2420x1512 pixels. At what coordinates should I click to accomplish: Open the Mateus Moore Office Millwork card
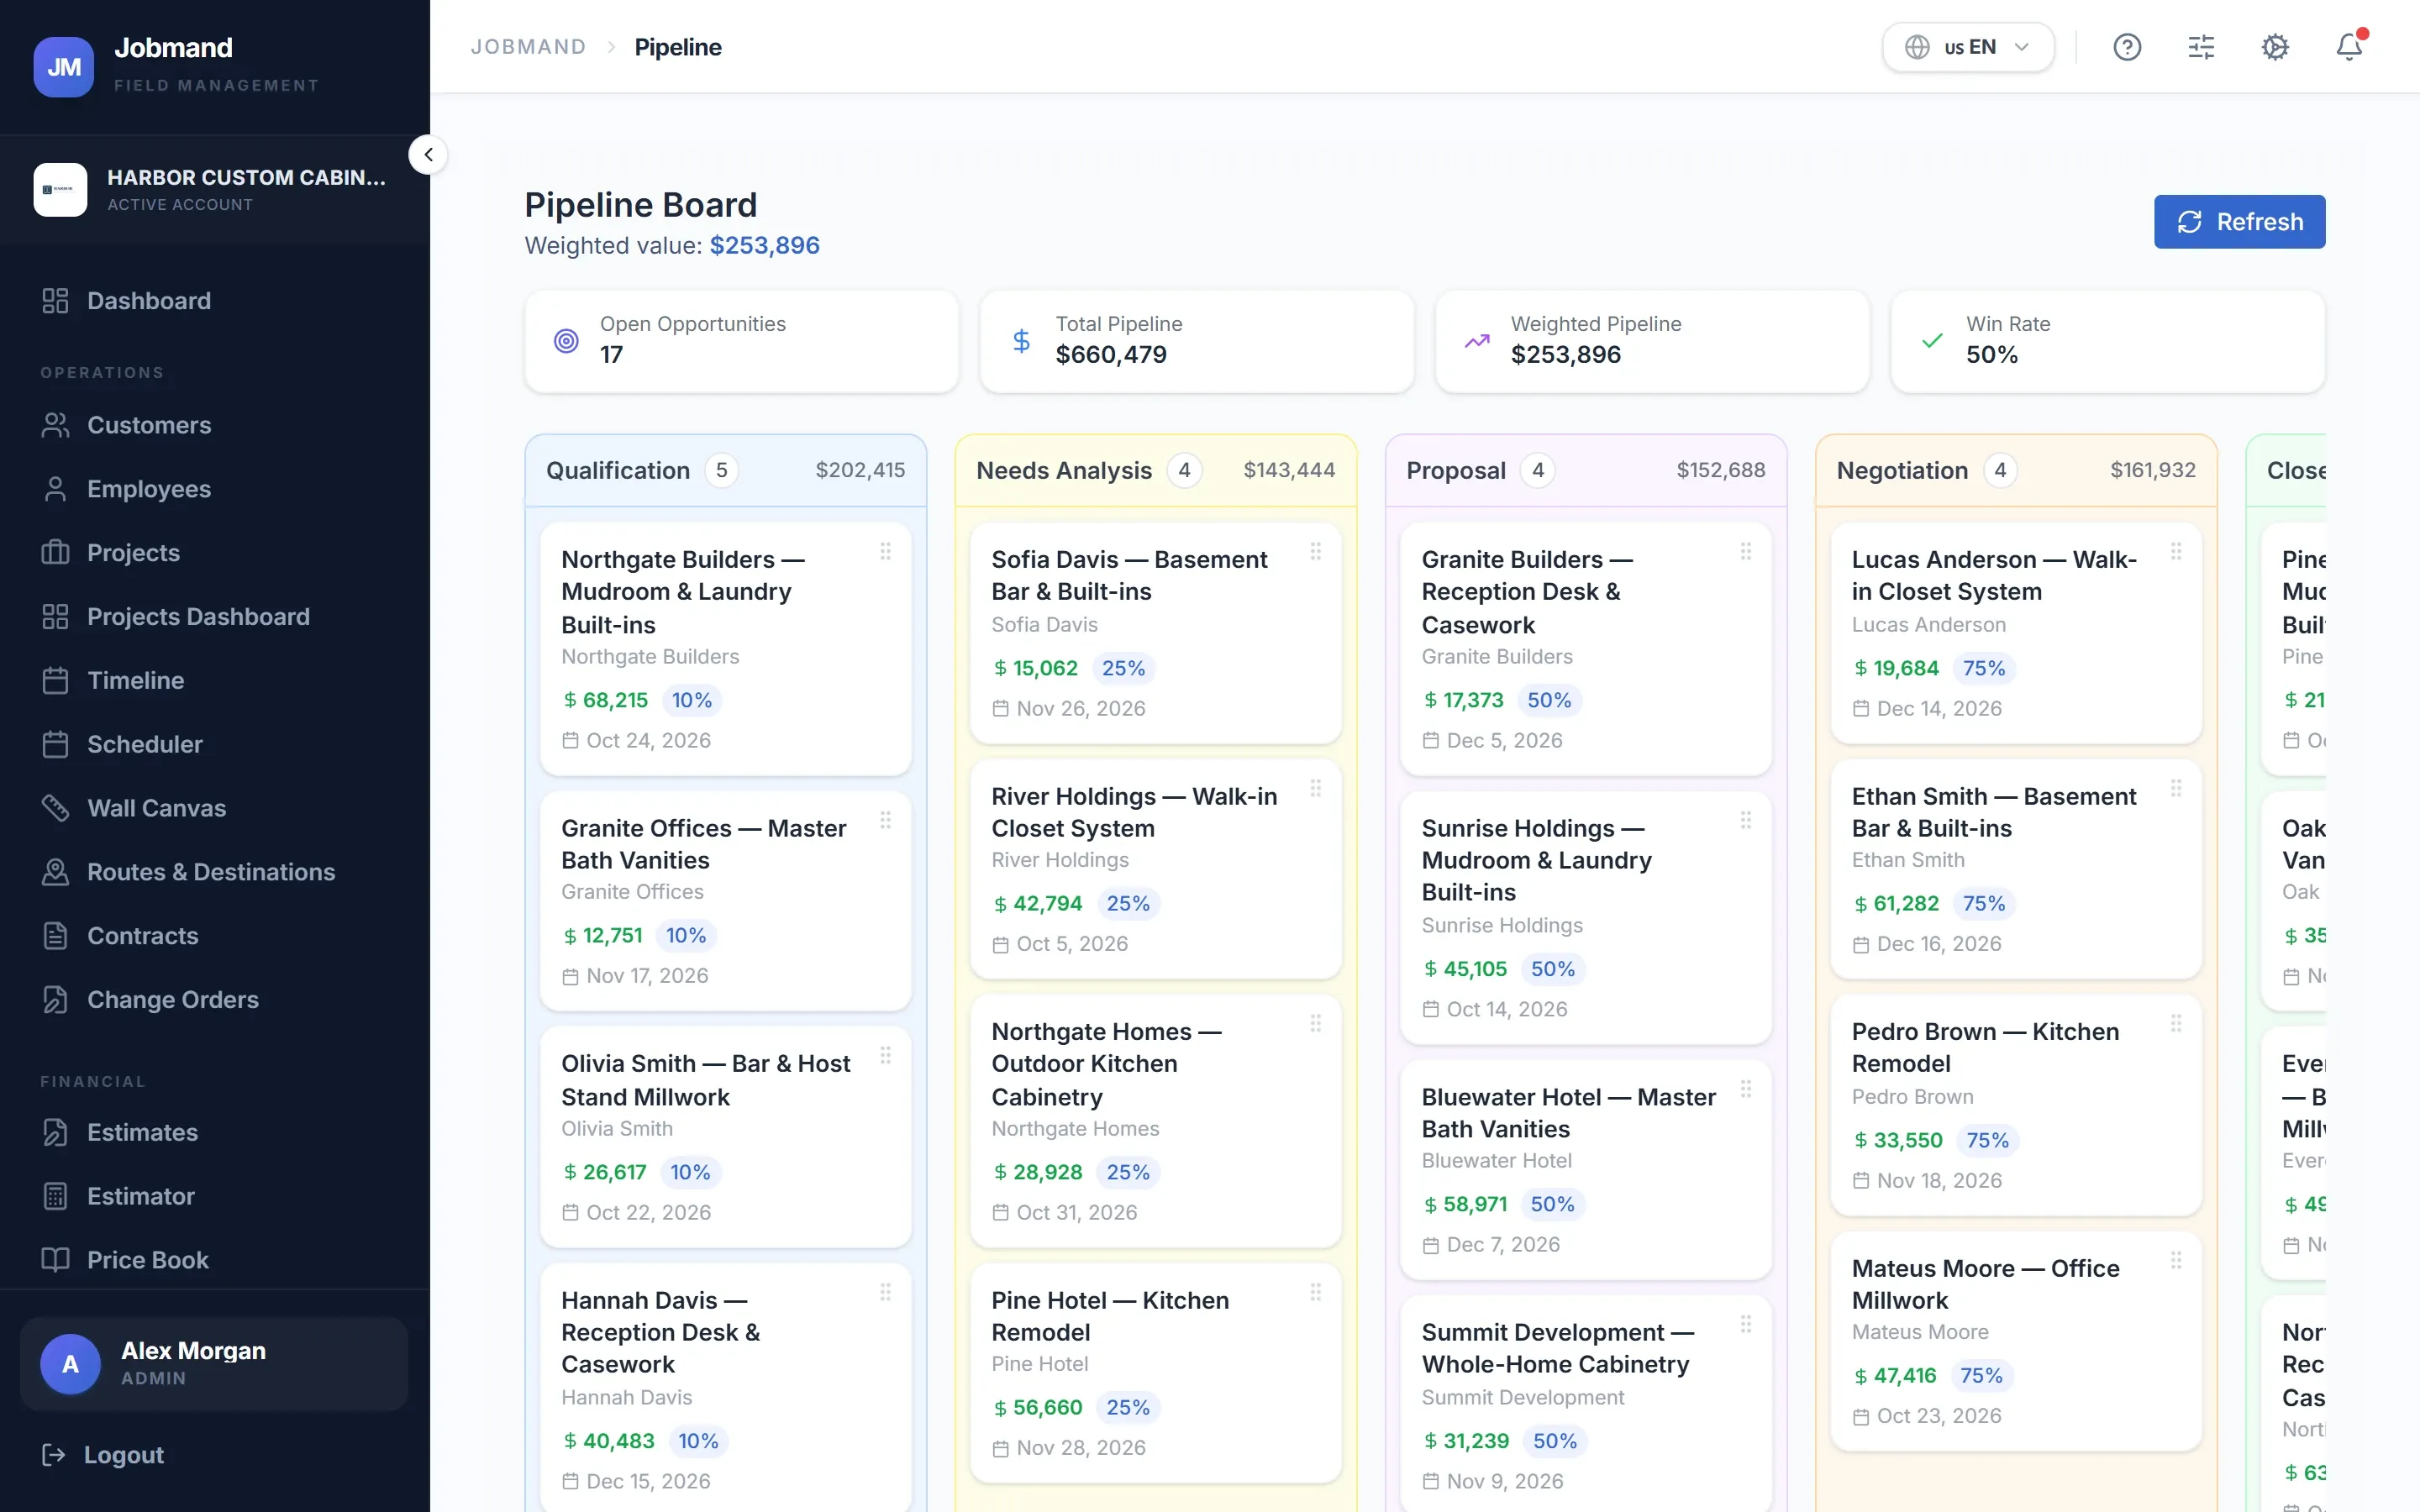2015,1342
